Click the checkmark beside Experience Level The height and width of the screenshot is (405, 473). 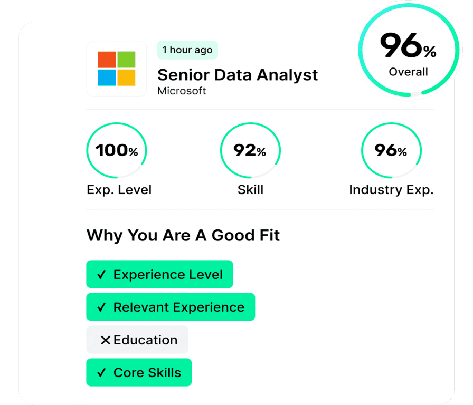102,275
